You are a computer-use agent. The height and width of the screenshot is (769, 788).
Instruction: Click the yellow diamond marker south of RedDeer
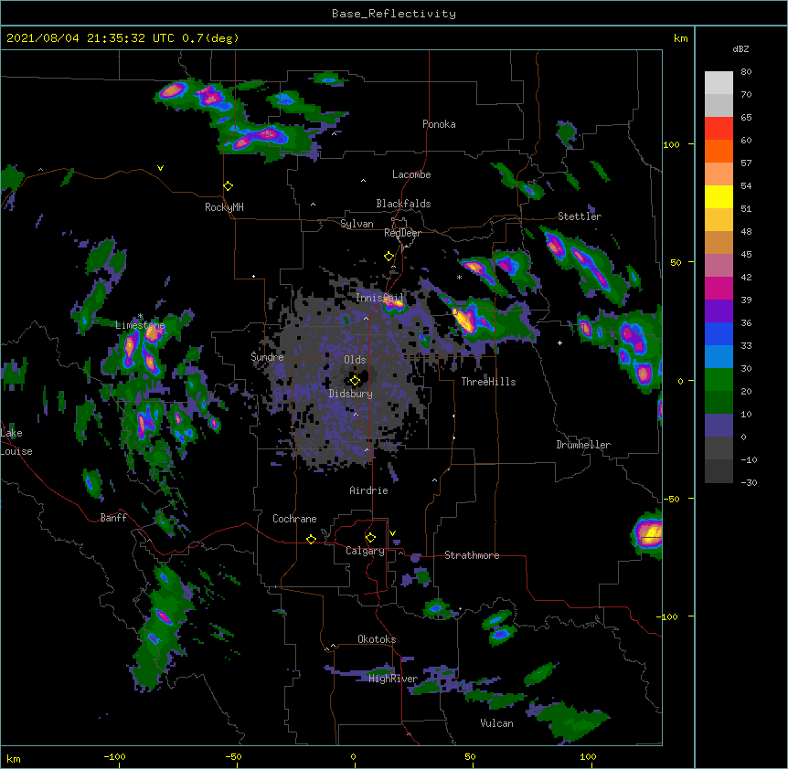389,257
